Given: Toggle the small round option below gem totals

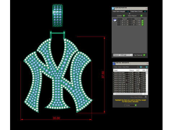Looking at the screenshot, I should point(129,14).
